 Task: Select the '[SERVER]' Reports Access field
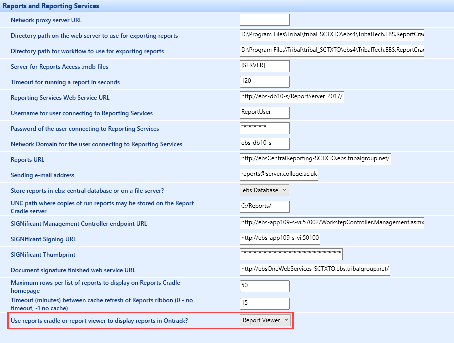(x=264, y=66)
